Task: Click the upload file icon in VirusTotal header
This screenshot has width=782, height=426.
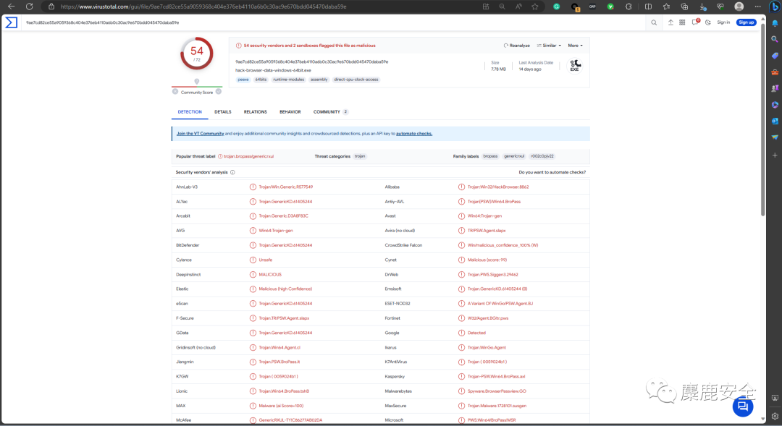Action: (x=671, y=22)
